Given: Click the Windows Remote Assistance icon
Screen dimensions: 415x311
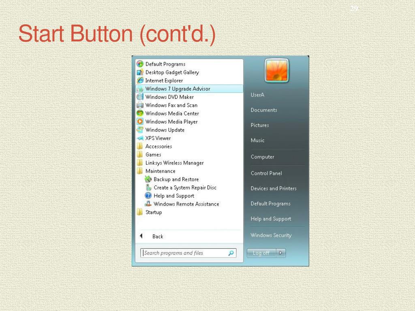Looking at the screenshot, I should coord(148,204).
